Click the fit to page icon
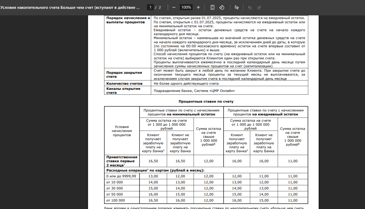Image resolution: width=365 pixels, height=209 pixels. 212,7
